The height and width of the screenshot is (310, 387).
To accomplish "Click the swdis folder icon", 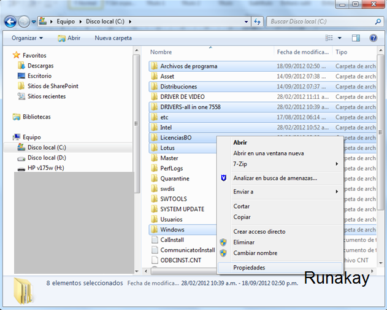I will point(155,188).
